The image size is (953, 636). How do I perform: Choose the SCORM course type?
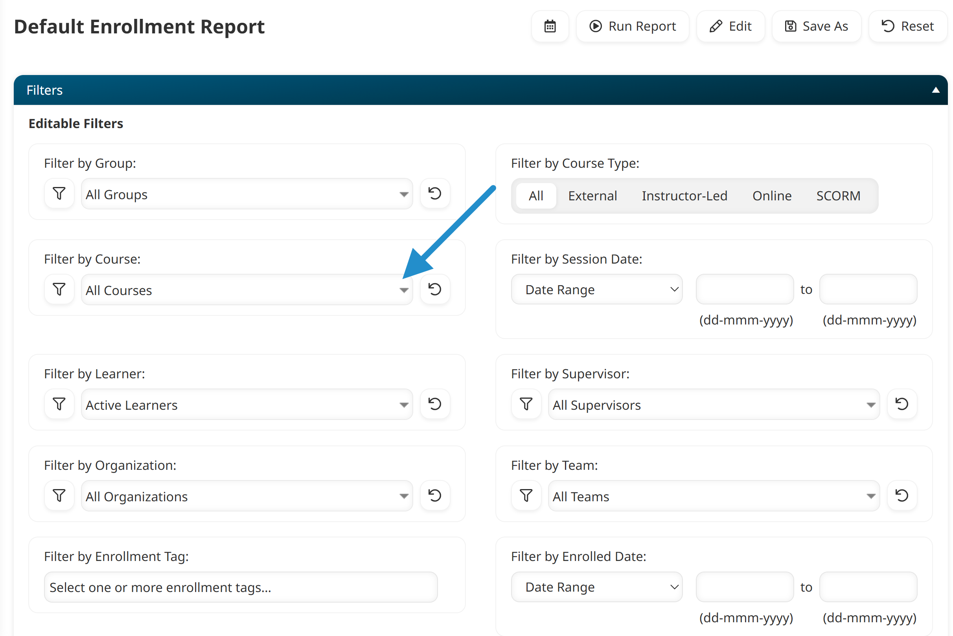click(838, 196)
